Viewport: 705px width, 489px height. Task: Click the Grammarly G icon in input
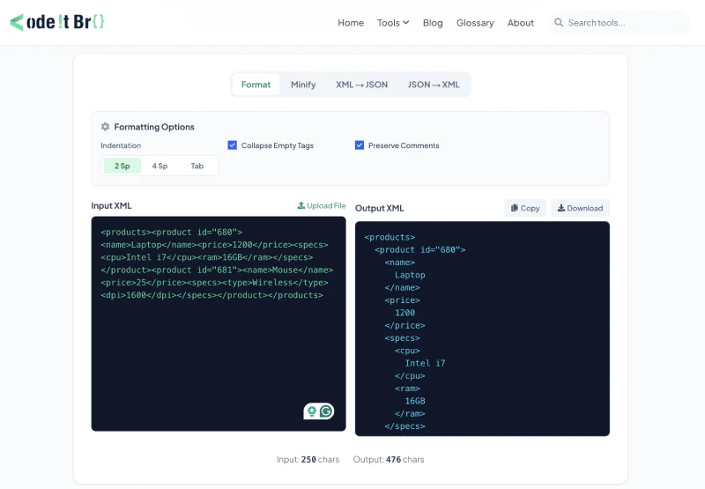point(326,411)
